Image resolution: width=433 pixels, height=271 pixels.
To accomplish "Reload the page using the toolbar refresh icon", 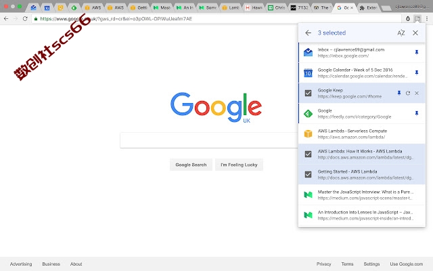I will click(x=25, y=19).
